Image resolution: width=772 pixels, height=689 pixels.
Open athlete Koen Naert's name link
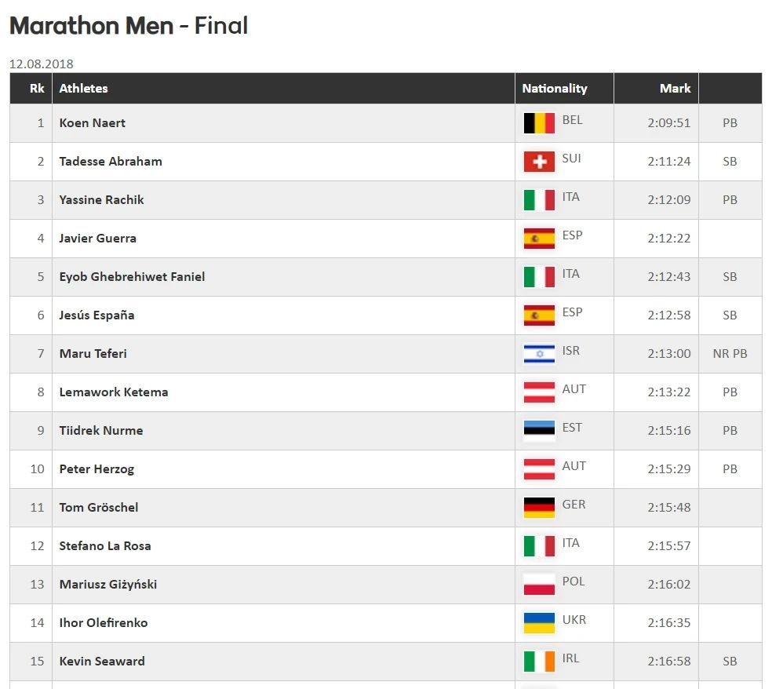pyautogui.click(x=93, y=123)
